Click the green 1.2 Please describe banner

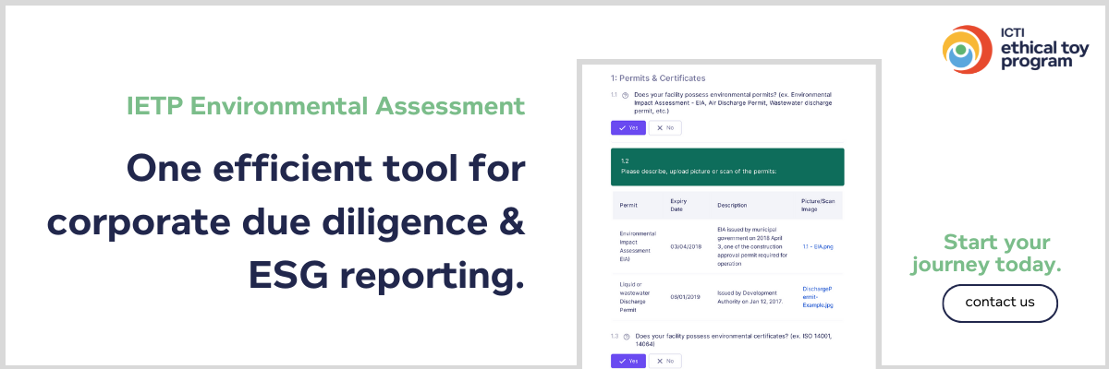[726, 166]
